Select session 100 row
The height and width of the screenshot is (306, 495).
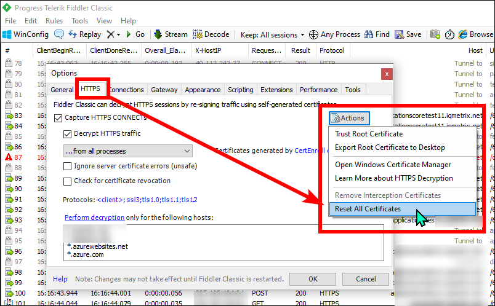246,293
